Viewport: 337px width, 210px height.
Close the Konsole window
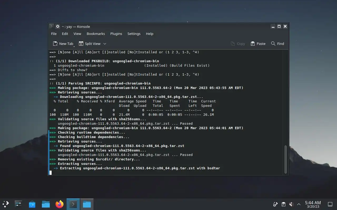pos(285,26)
